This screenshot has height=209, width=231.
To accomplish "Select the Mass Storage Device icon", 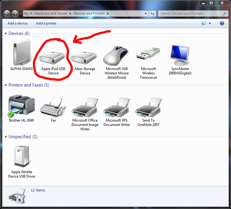I will point(84,58).
